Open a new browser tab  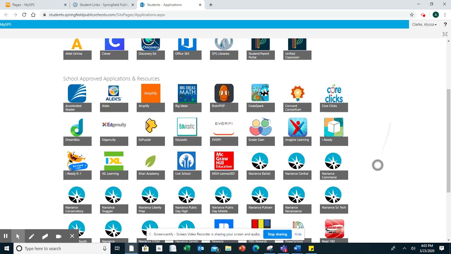click(211, 5)
